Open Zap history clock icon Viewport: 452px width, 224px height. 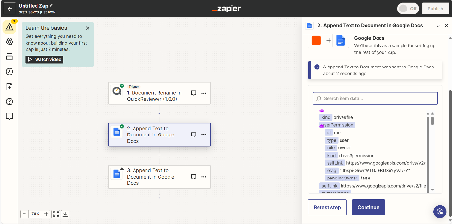point(10,72)
